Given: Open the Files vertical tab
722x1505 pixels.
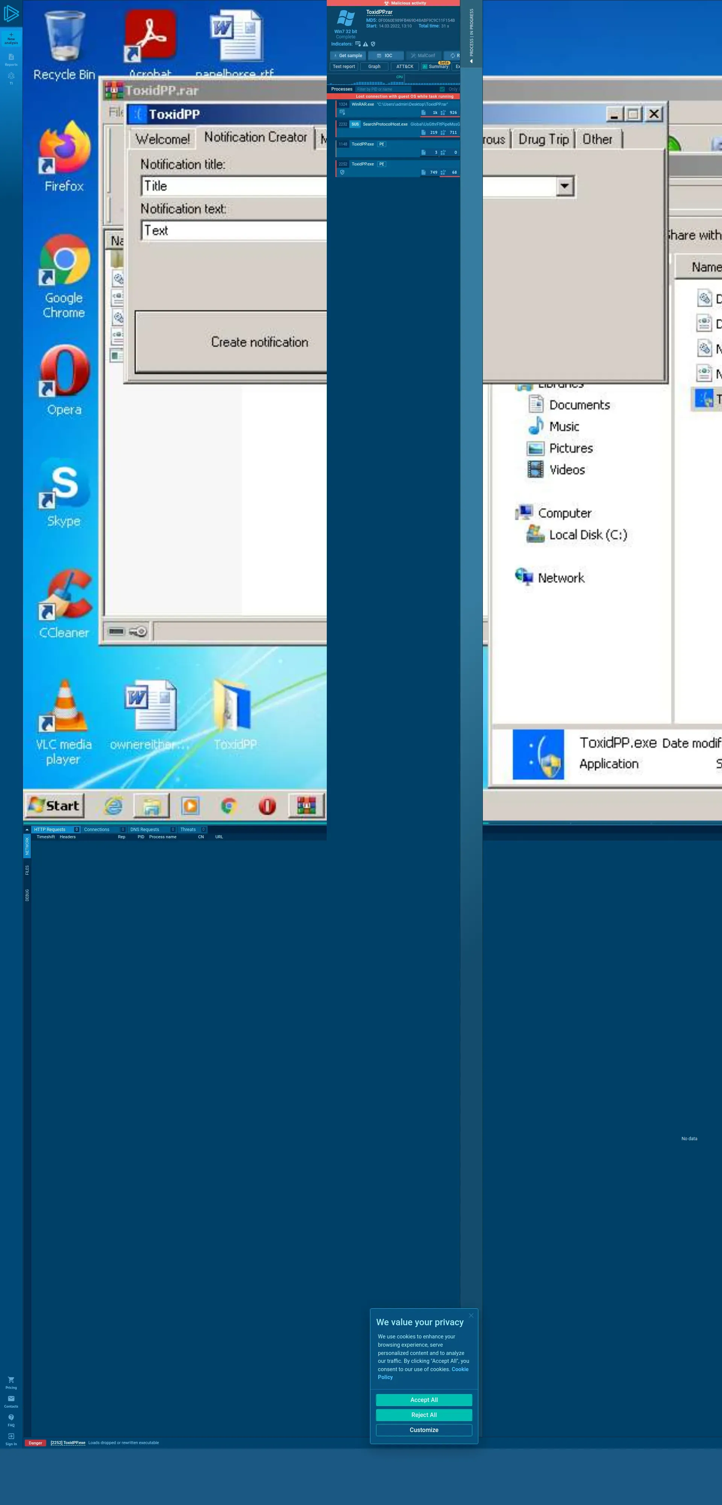Looking at the screenshot, I should (x=27, y=871).
